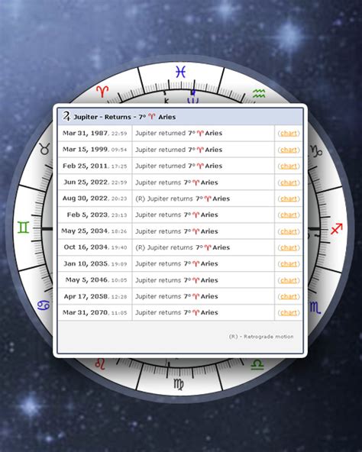Screen dimensions: 362x452
Task: Open chart link for Aug 30, 2022 return
Action: tap(289, 199)
